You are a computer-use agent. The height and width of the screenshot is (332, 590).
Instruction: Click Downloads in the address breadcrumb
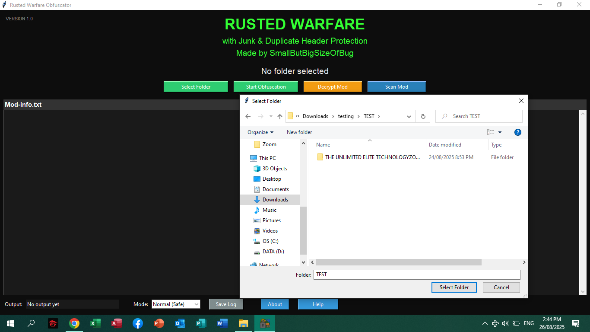point(315,116)
